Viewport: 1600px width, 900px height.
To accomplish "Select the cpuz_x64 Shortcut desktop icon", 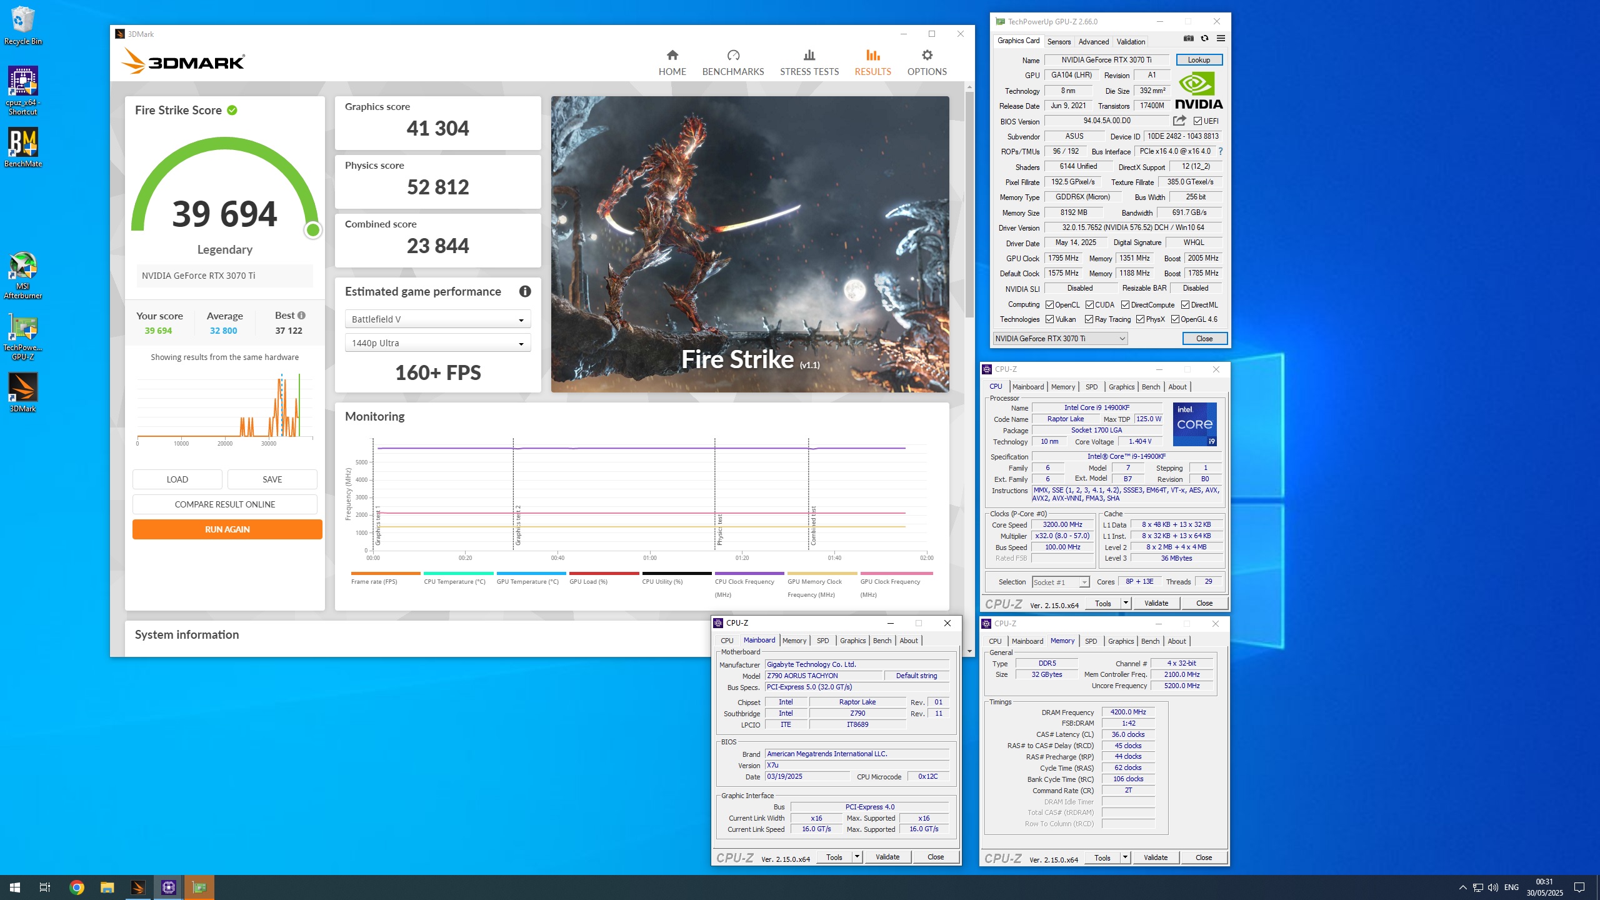I will 22,91.
